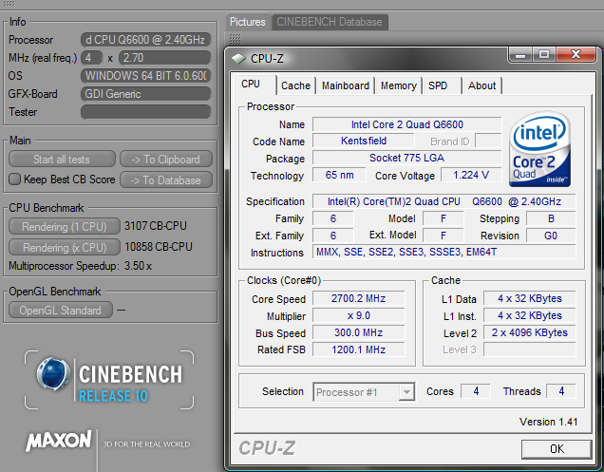Click the L1 Inst. value 4 x 32 KBytes
This screenshot has width=604, height=472.
(530, 315)
